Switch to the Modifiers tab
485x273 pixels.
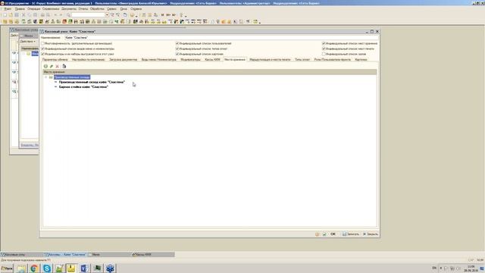(190, 59)
